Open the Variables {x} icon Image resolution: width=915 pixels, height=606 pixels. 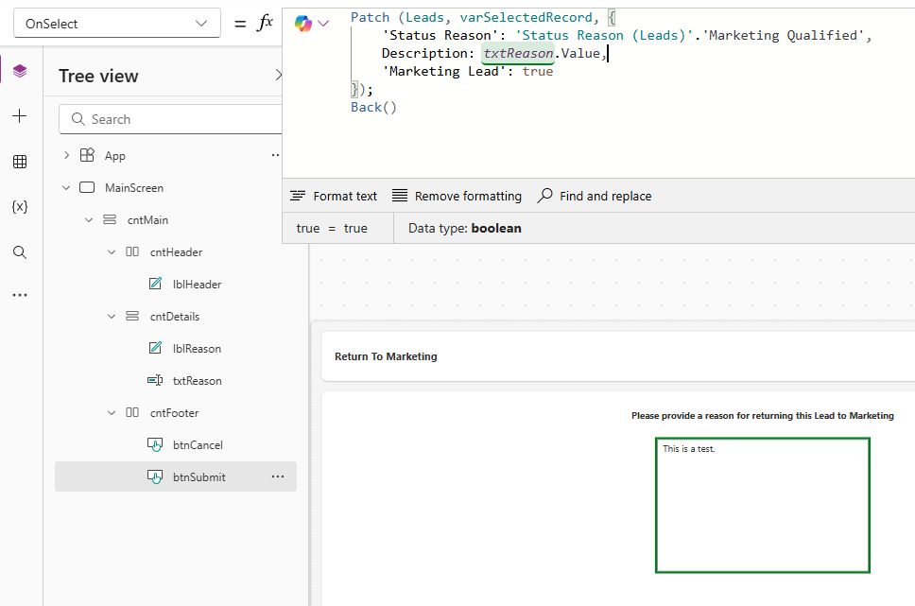(x=20, y=207)
